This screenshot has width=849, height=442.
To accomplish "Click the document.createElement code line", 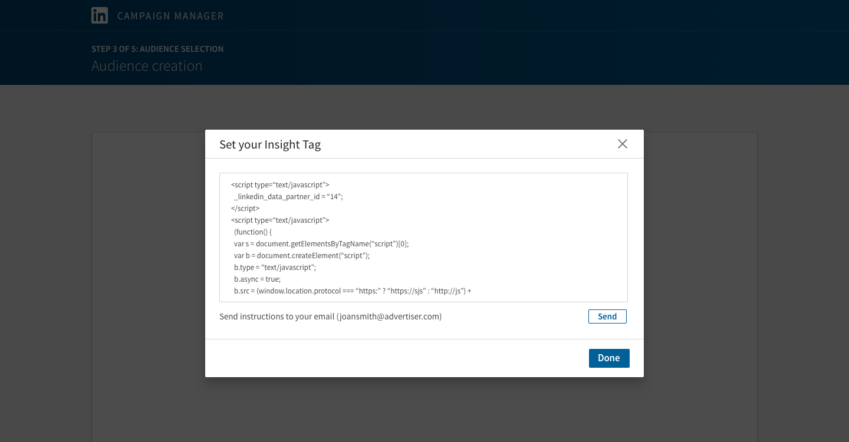I will (301, 255).
